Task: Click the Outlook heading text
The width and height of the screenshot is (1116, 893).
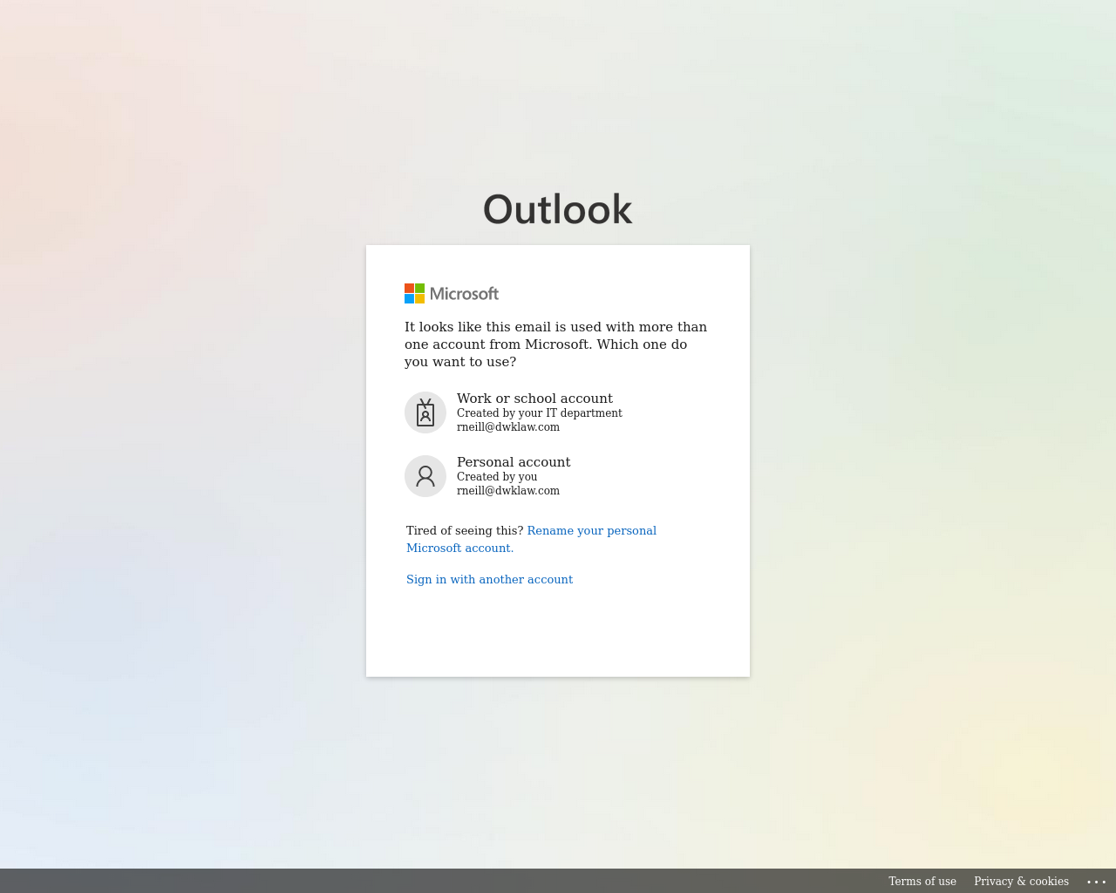Action: pyautogui.click(x=558, y=209)
